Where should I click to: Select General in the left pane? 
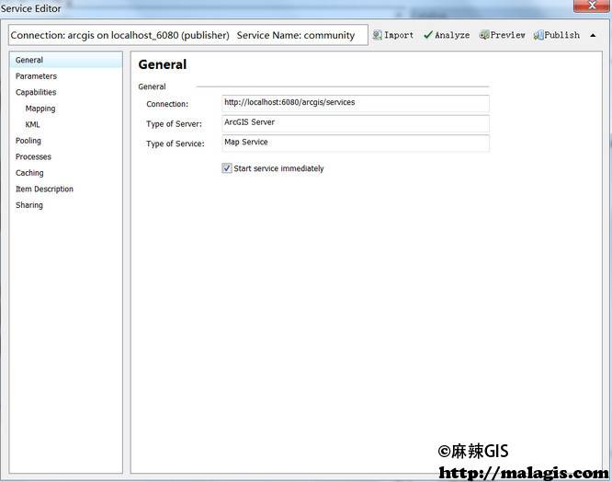tap(66, 60)
